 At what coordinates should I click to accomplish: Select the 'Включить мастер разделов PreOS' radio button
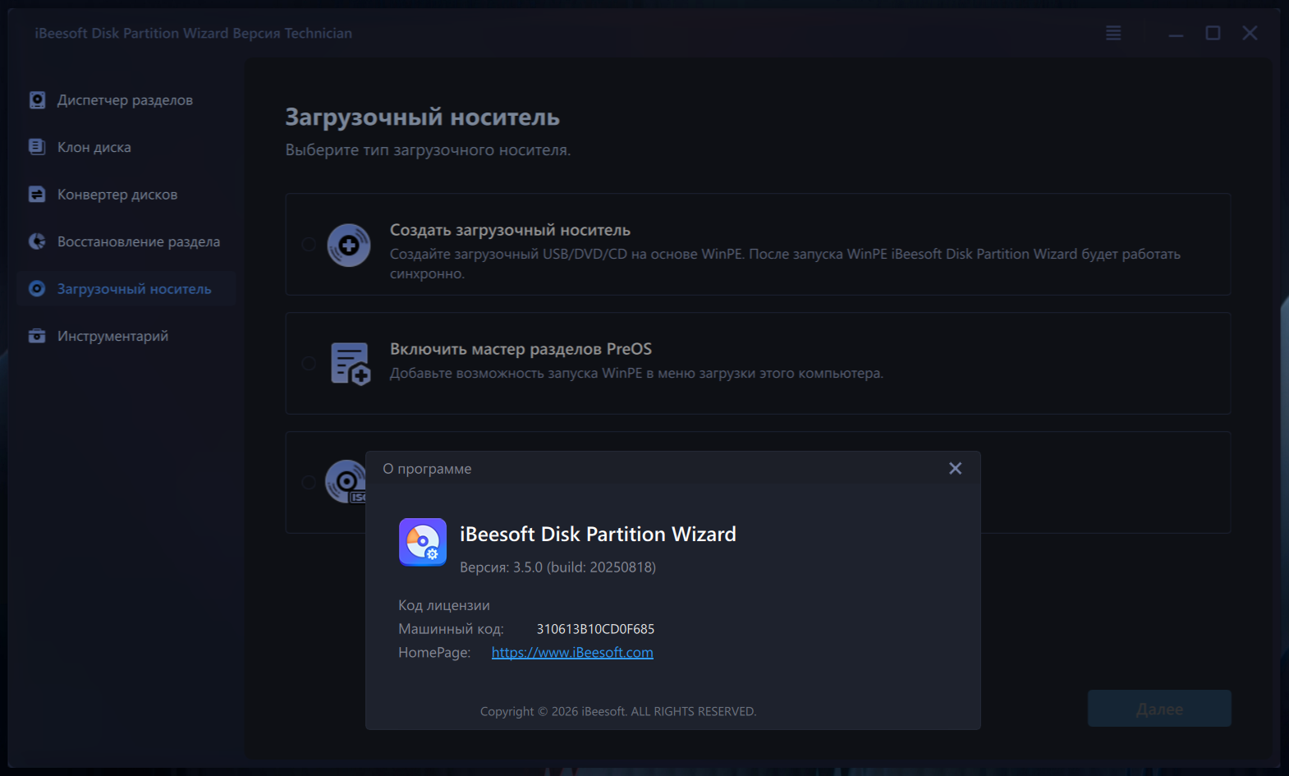pos(309,363)
